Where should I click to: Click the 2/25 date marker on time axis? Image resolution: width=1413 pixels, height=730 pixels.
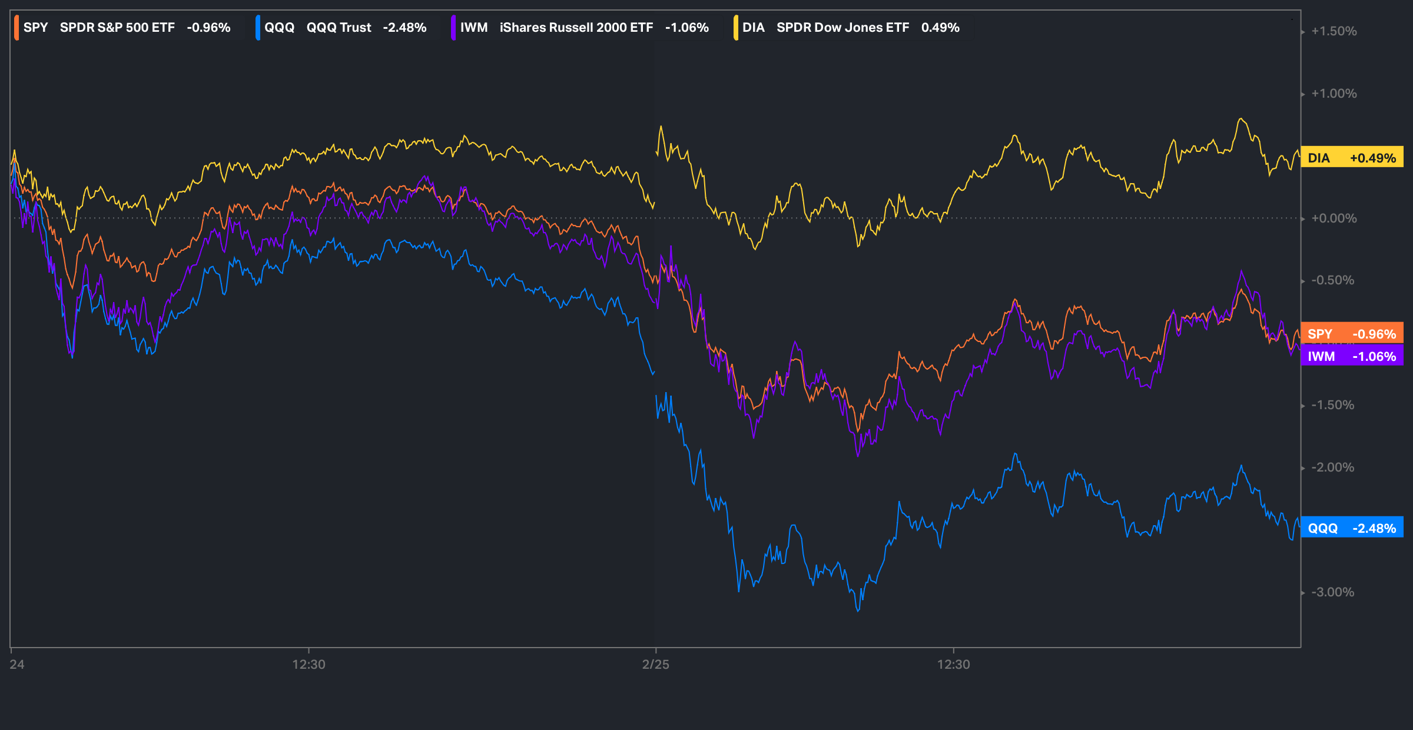click(655, 664)
